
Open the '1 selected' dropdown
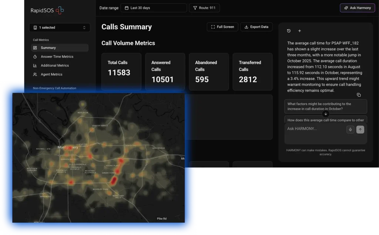pyautogui.click(x=59, y=27)
